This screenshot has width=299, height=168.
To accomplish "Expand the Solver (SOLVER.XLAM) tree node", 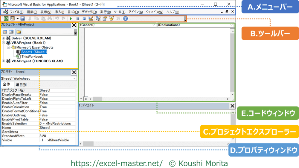I will (x=3, y=38).
